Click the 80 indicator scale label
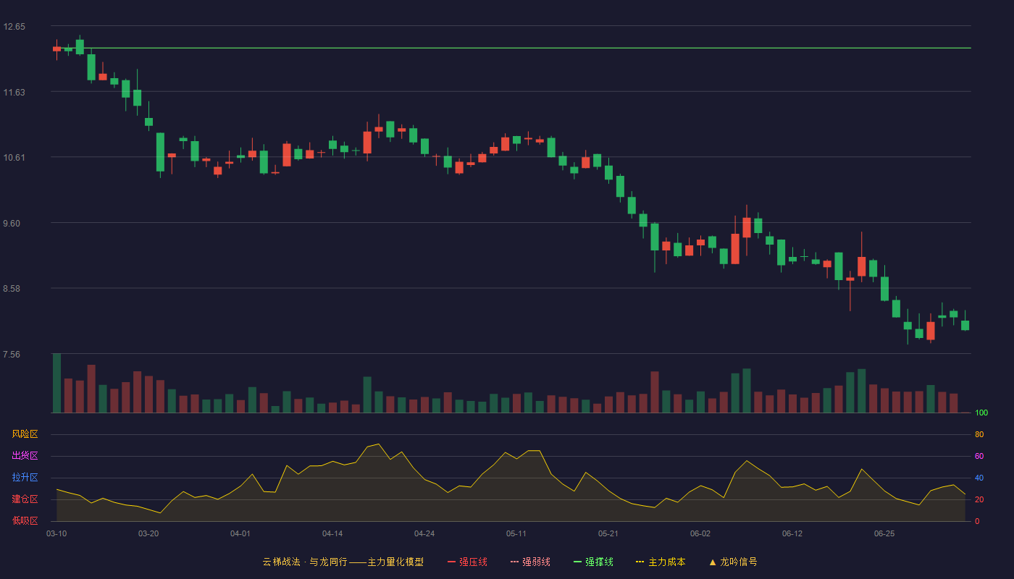Viewport: 1014px width, 579px height. point(979,434)
